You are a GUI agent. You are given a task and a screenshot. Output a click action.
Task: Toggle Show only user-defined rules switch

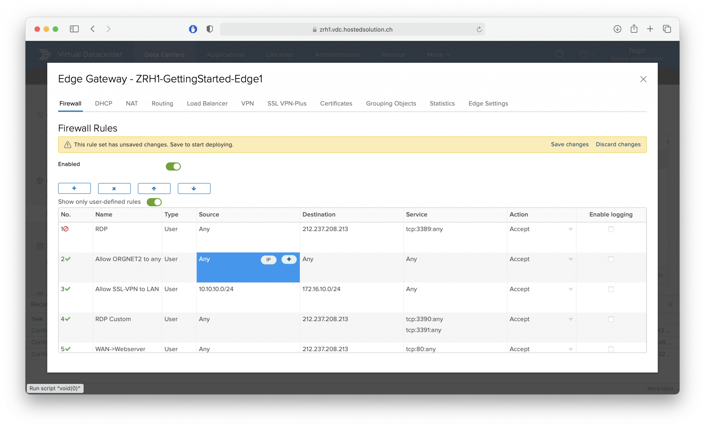(x=154, y=202)
